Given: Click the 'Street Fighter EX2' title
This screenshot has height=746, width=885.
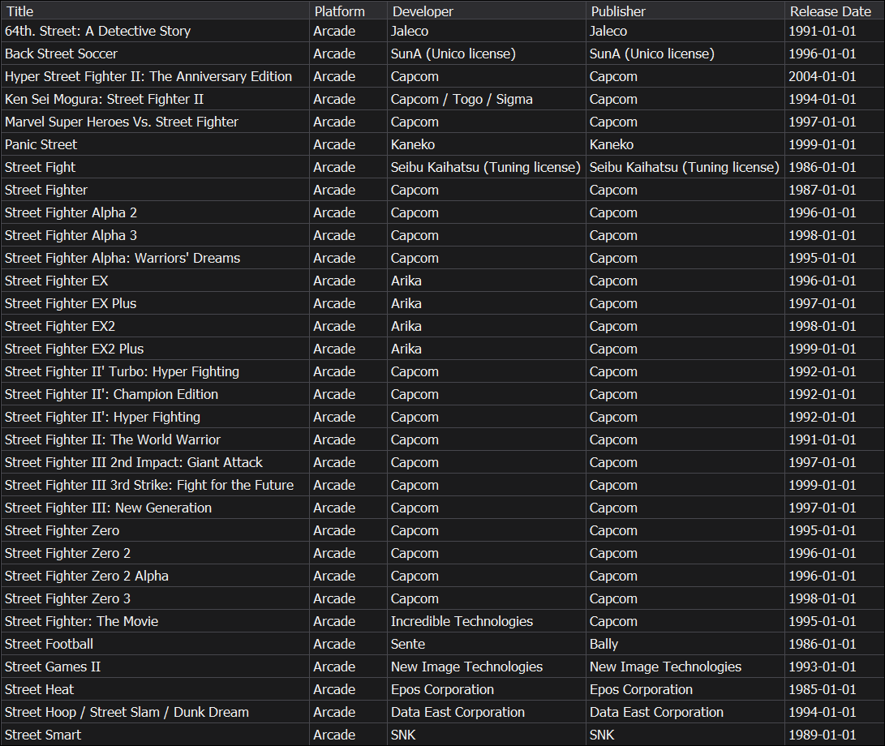Looking at the screenshot, I should click(x=60, y=326).
